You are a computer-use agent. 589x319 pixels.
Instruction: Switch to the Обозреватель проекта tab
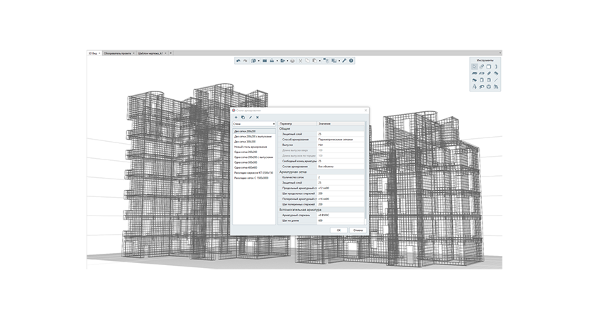pyautogui.click(x=118, y=53)
